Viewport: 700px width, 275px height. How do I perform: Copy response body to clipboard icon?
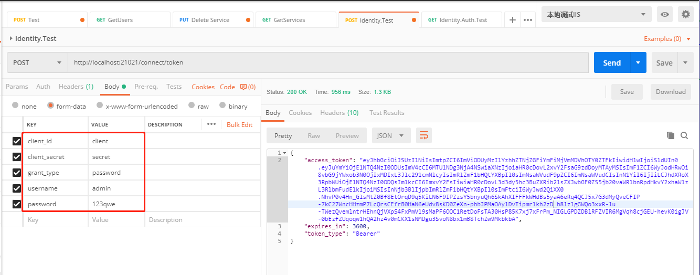670,135
